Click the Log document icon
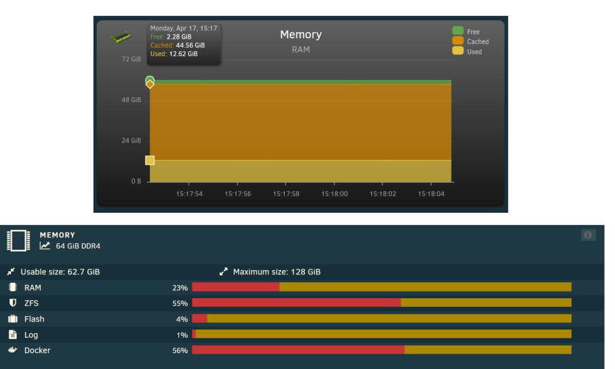This screenshot has width=615, height=369. pyautogui.click(x=13, y=334)
